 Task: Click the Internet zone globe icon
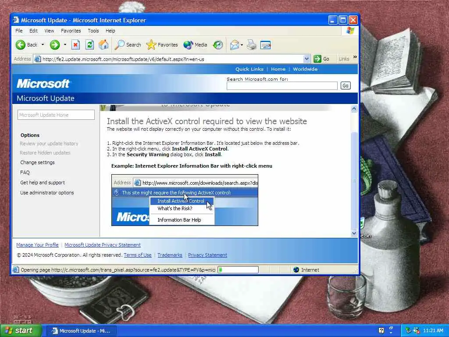296,270
